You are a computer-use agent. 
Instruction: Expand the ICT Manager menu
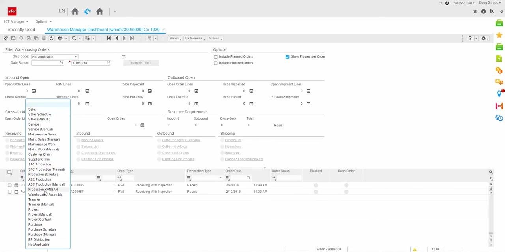[16, 21]
